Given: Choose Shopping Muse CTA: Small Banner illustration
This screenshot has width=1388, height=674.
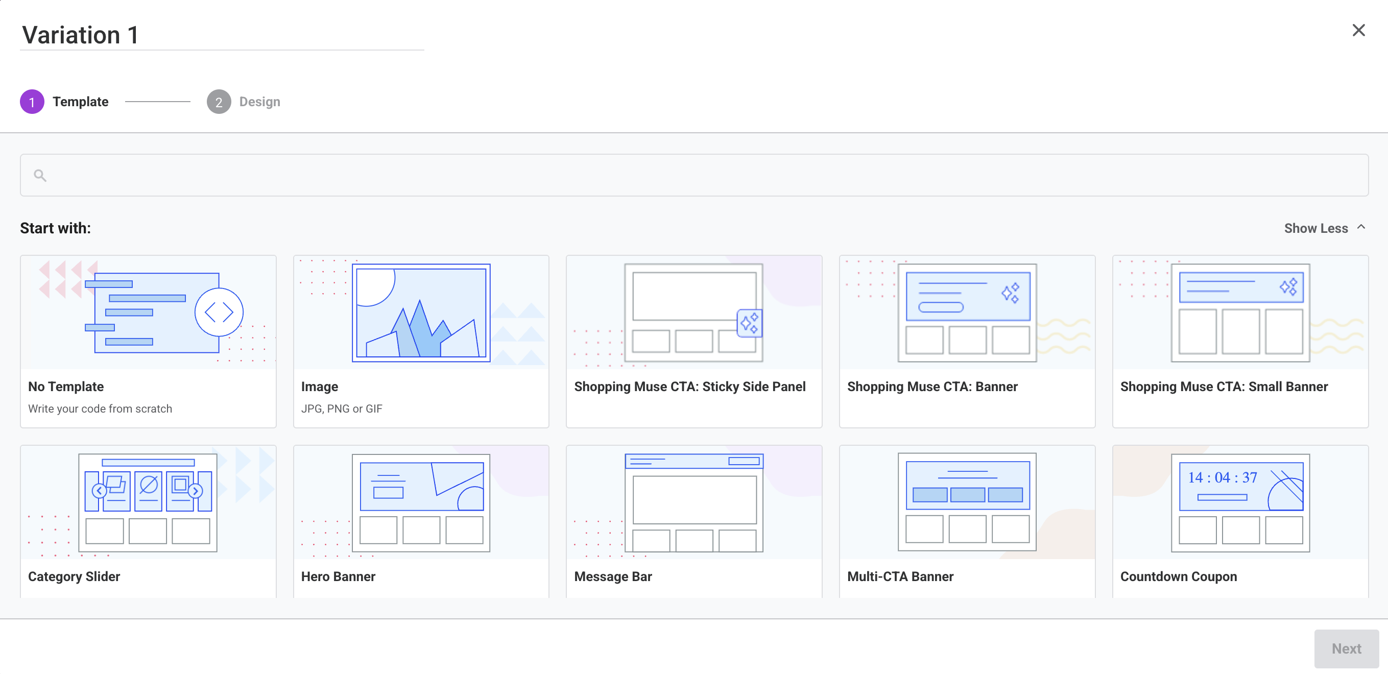Looking at the screenshot, I should point(1240,312).
